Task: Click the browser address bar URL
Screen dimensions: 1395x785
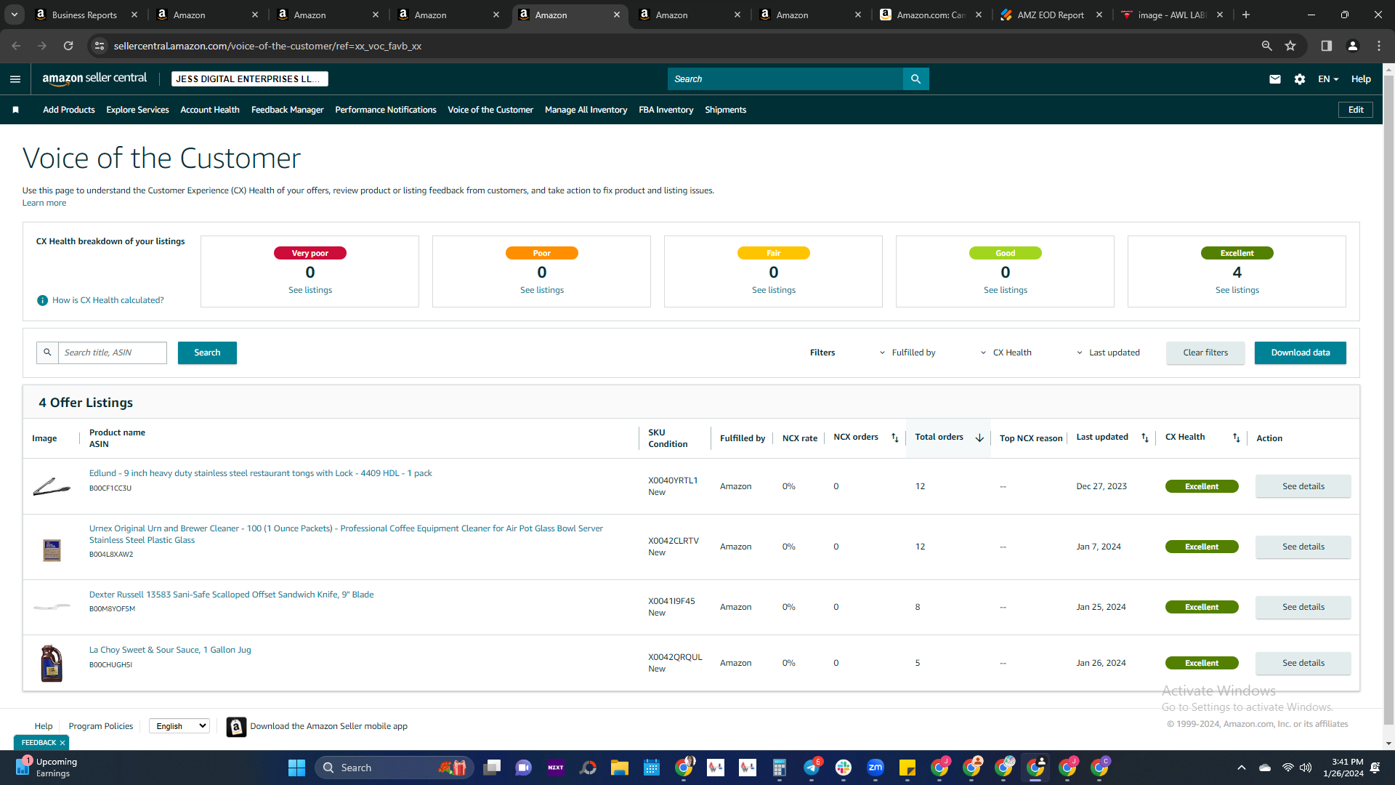Action: (268, 46)
